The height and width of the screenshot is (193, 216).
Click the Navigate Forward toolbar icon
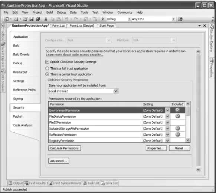95,19
